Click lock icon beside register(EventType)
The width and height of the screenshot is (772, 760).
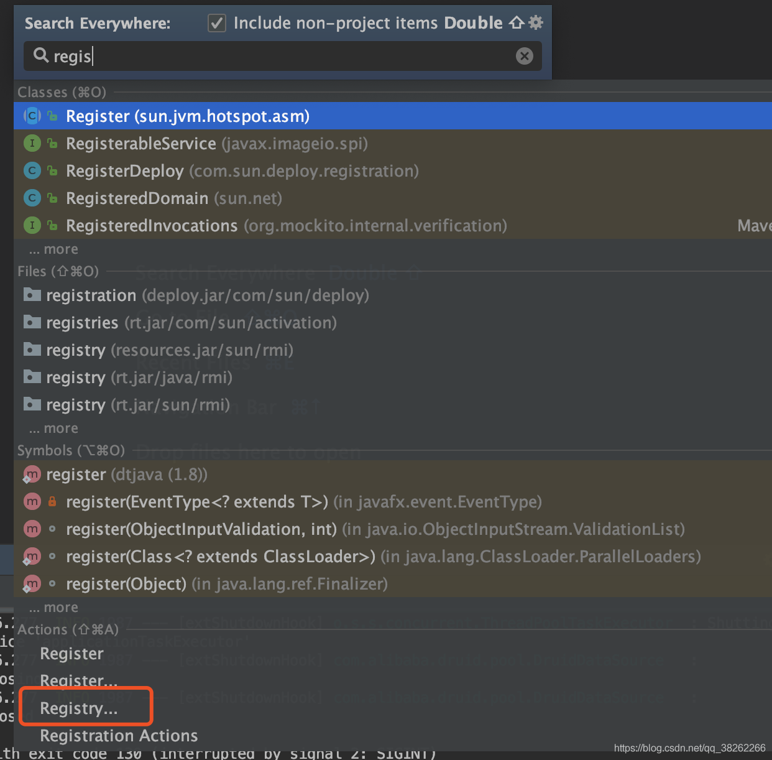[x=52, y=501]
